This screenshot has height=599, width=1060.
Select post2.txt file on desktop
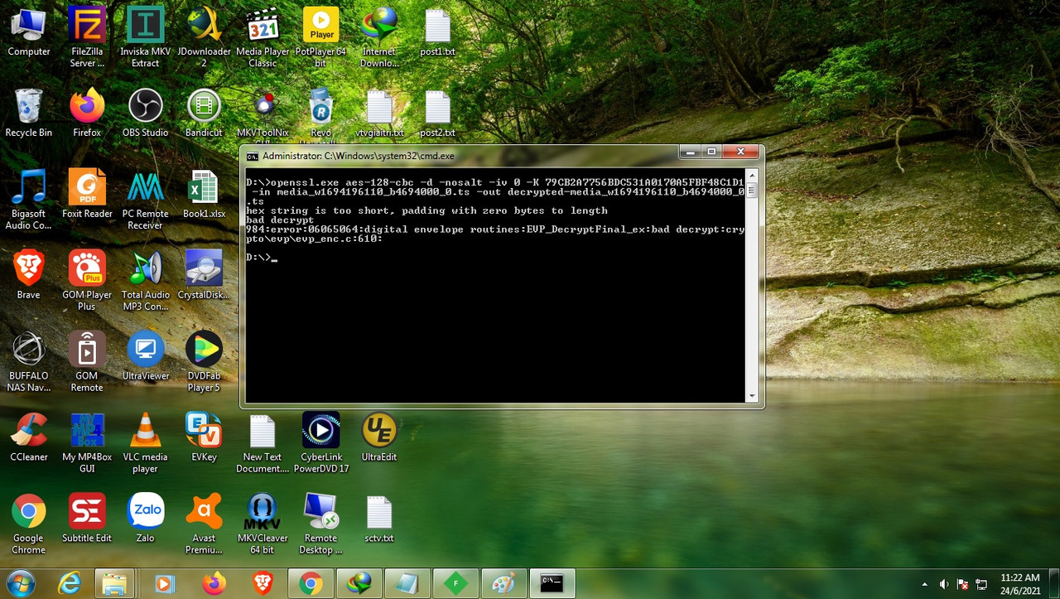pyautogui.click(x=437, y=114)
